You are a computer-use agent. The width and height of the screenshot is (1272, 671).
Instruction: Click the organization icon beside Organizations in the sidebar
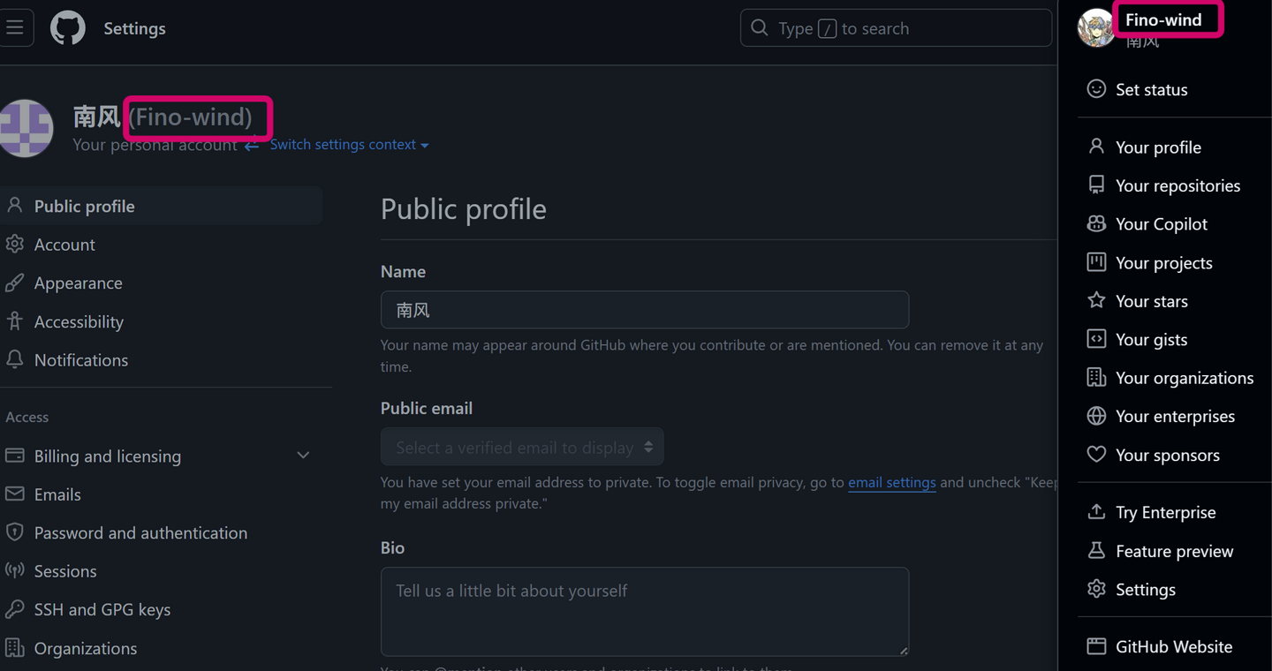coord(15,647)
